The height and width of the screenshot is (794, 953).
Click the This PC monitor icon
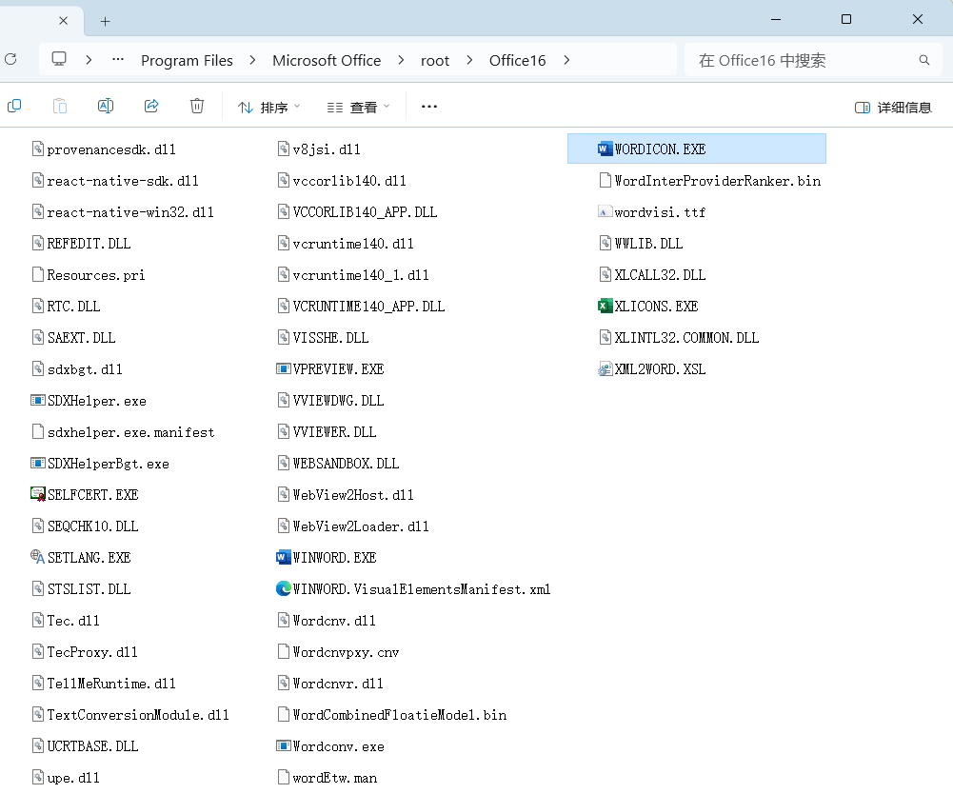(x=59, y=59)
